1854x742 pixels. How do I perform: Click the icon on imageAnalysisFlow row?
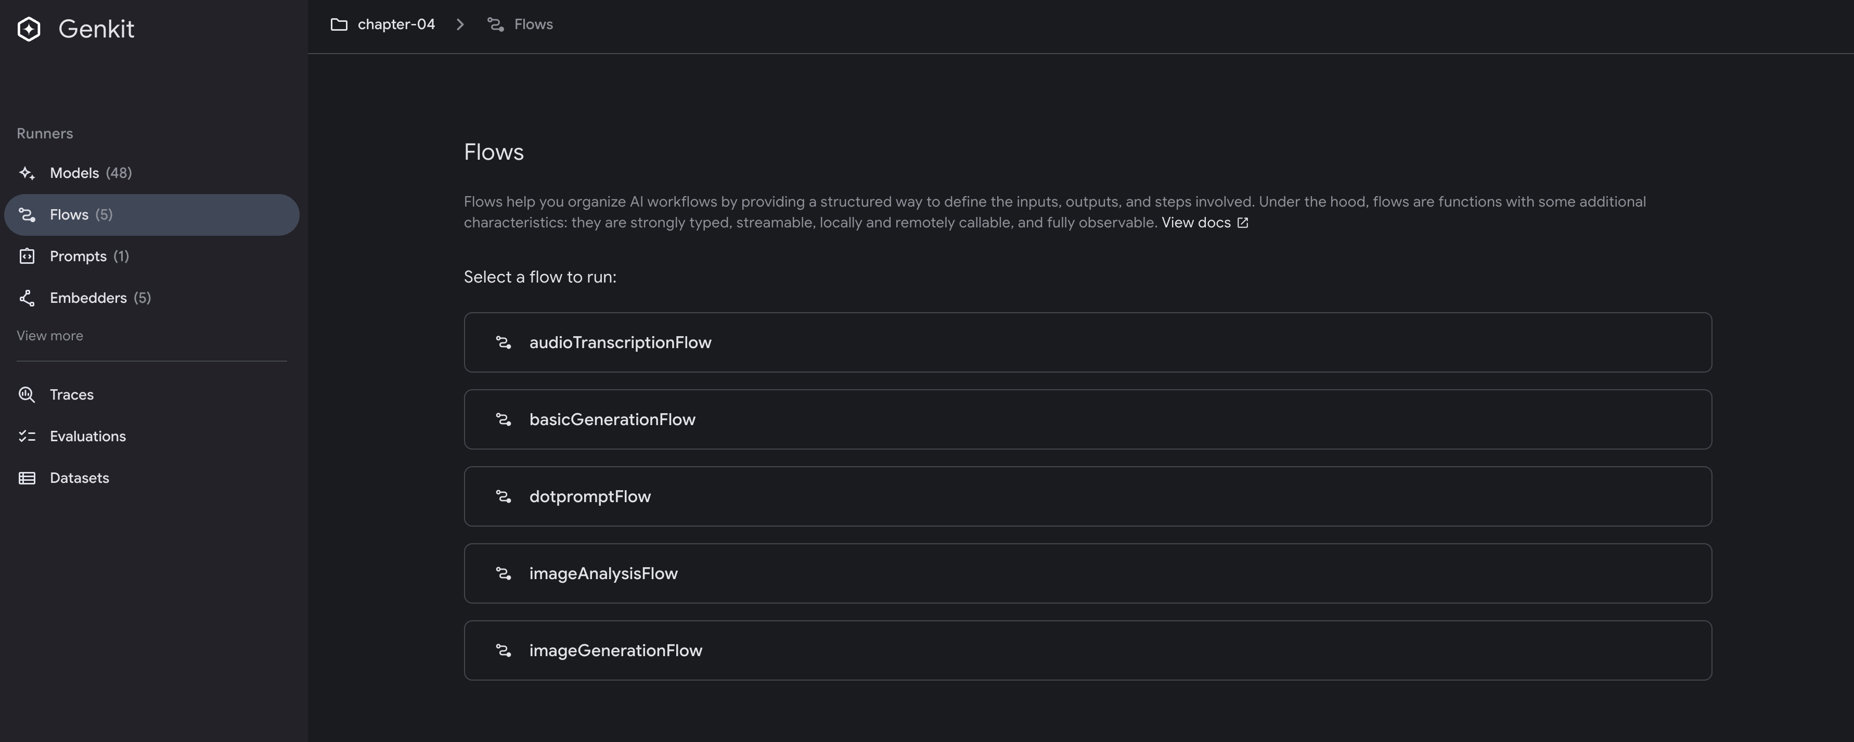[504, 573]
